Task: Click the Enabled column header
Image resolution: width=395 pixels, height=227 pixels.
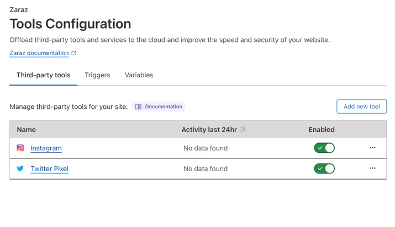Action: coord(322,129)
